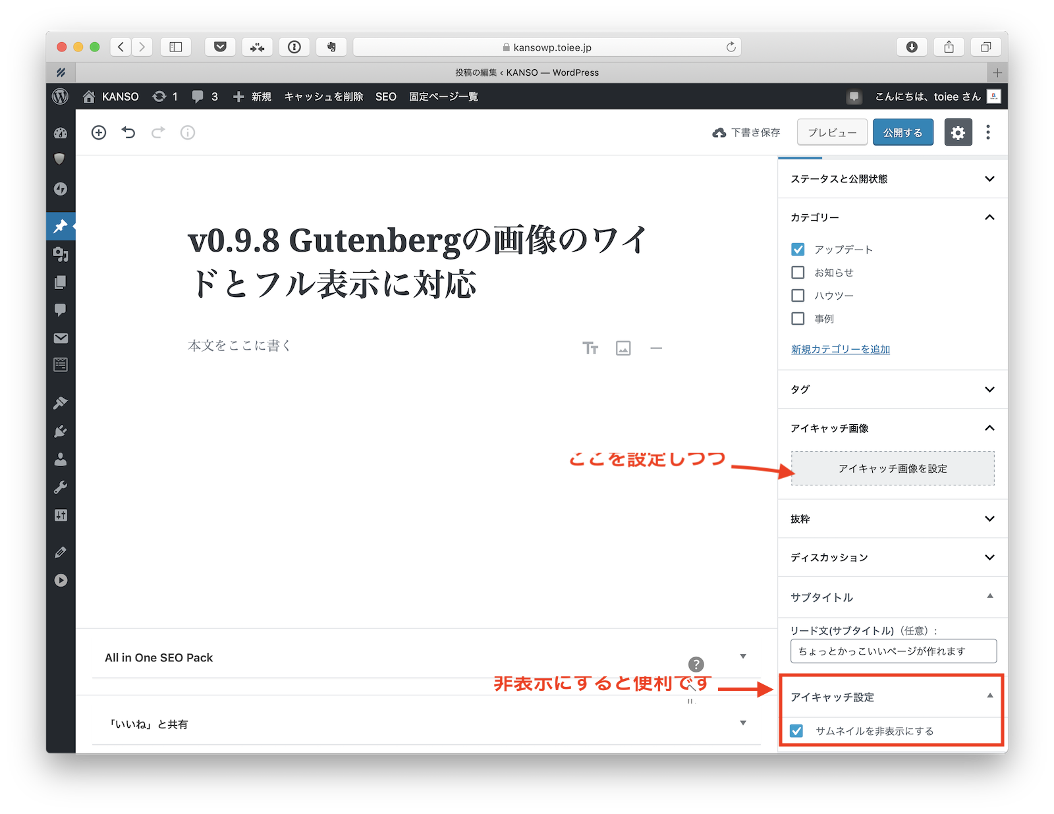Open Pages in the sidebar
Viewport: 1054px width, 814px height.
click(x=61, y=282)
